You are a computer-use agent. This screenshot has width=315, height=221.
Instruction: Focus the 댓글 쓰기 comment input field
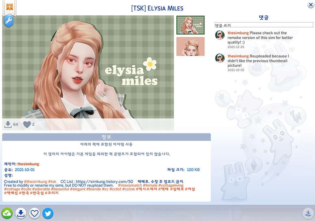[264, 25]
